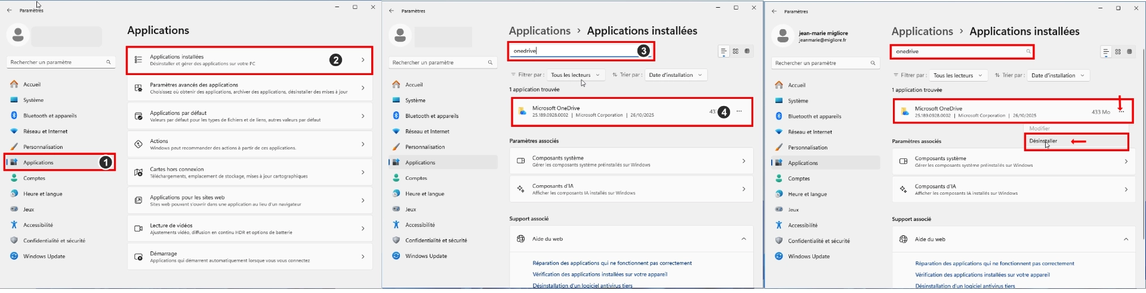Click the Cartes hors connexion map icon

tap(138, 172)
